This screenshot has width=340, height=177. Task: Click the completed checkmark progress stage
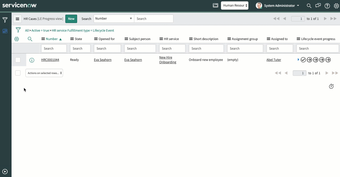303,60
